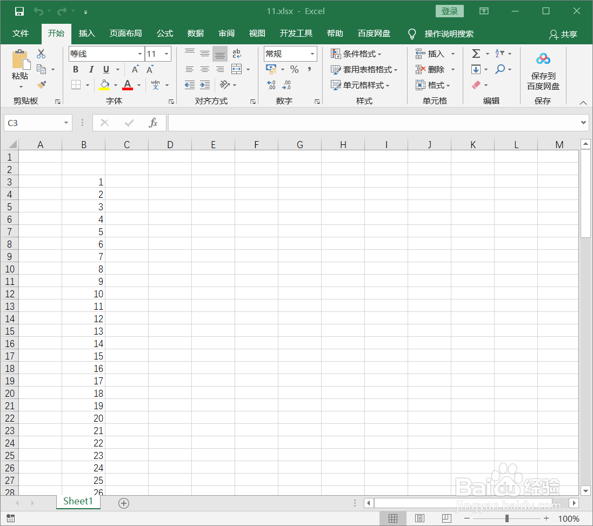Click Decrease Indent icon
The image size is (593, 526).
tap(190, 85)
